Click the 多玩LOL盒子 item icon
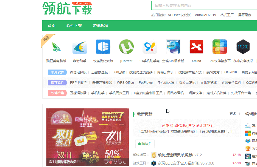 click(x=154, y=163)
